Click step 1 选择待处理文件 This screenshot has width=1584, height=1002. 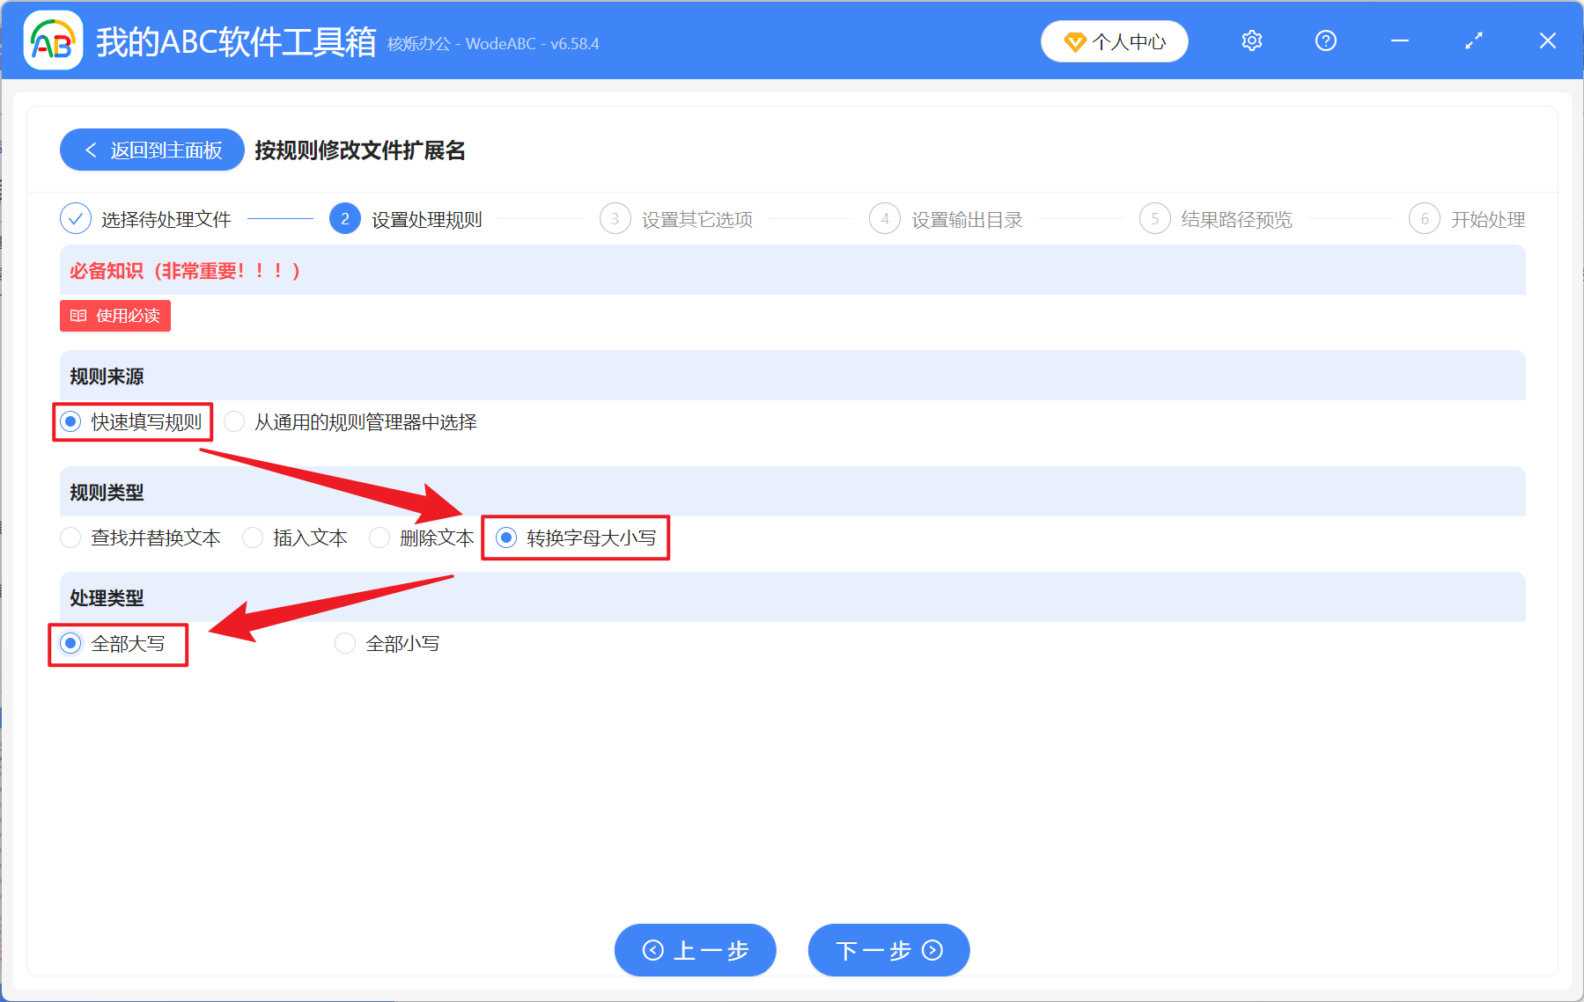146,219
